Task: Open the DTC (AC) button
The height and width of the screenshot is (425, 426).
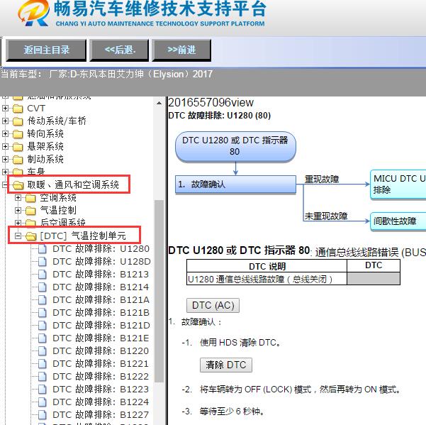Action: point(213,305)
